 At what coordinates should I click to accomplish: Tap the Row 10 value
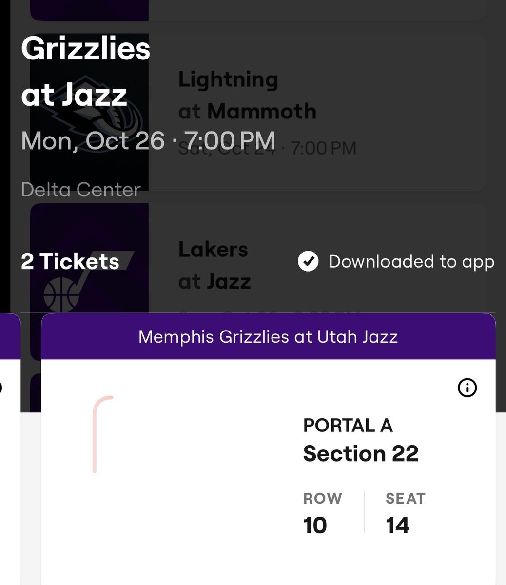coord(315,525)
